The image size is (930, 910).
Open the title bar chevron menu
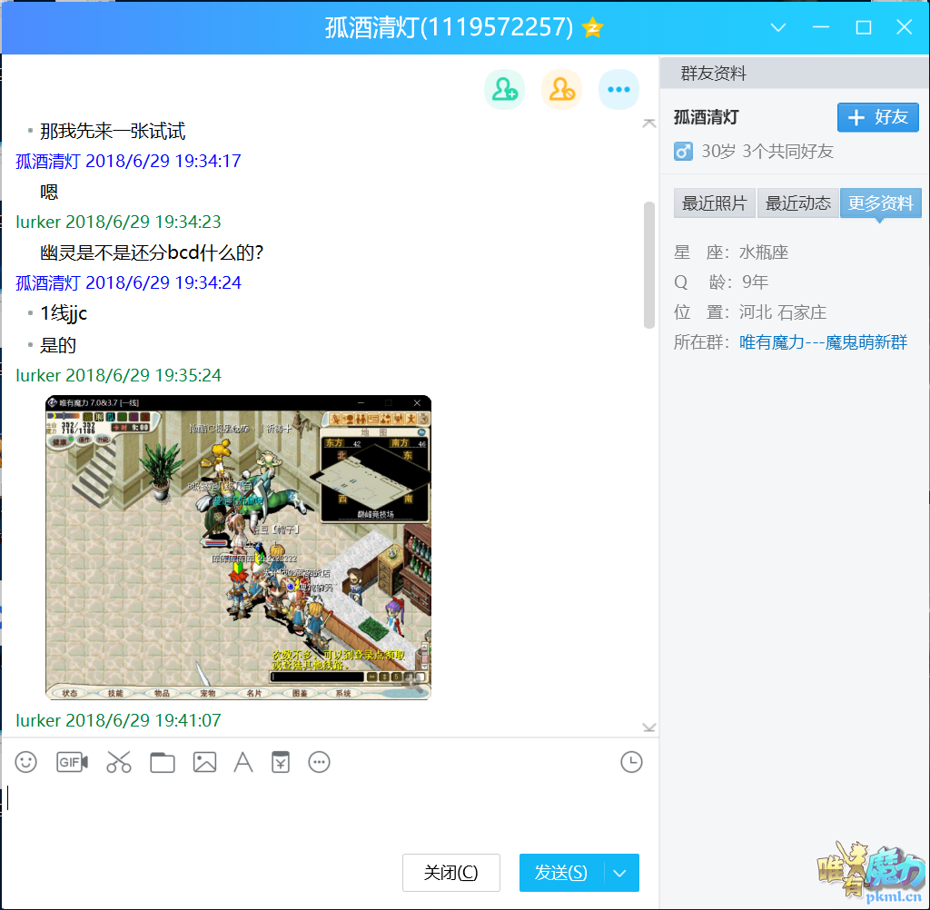(778, 27)
